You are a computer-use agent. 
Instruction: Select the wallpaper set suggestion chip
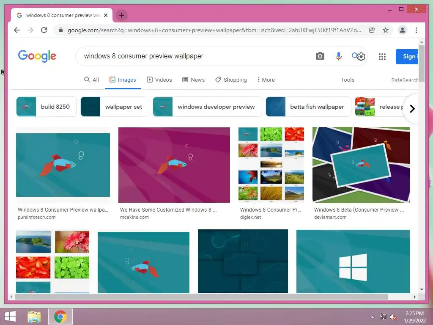[115, 107]
